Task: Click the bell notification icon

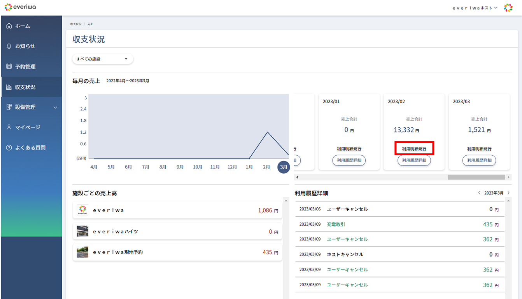Action: (9, 46)
